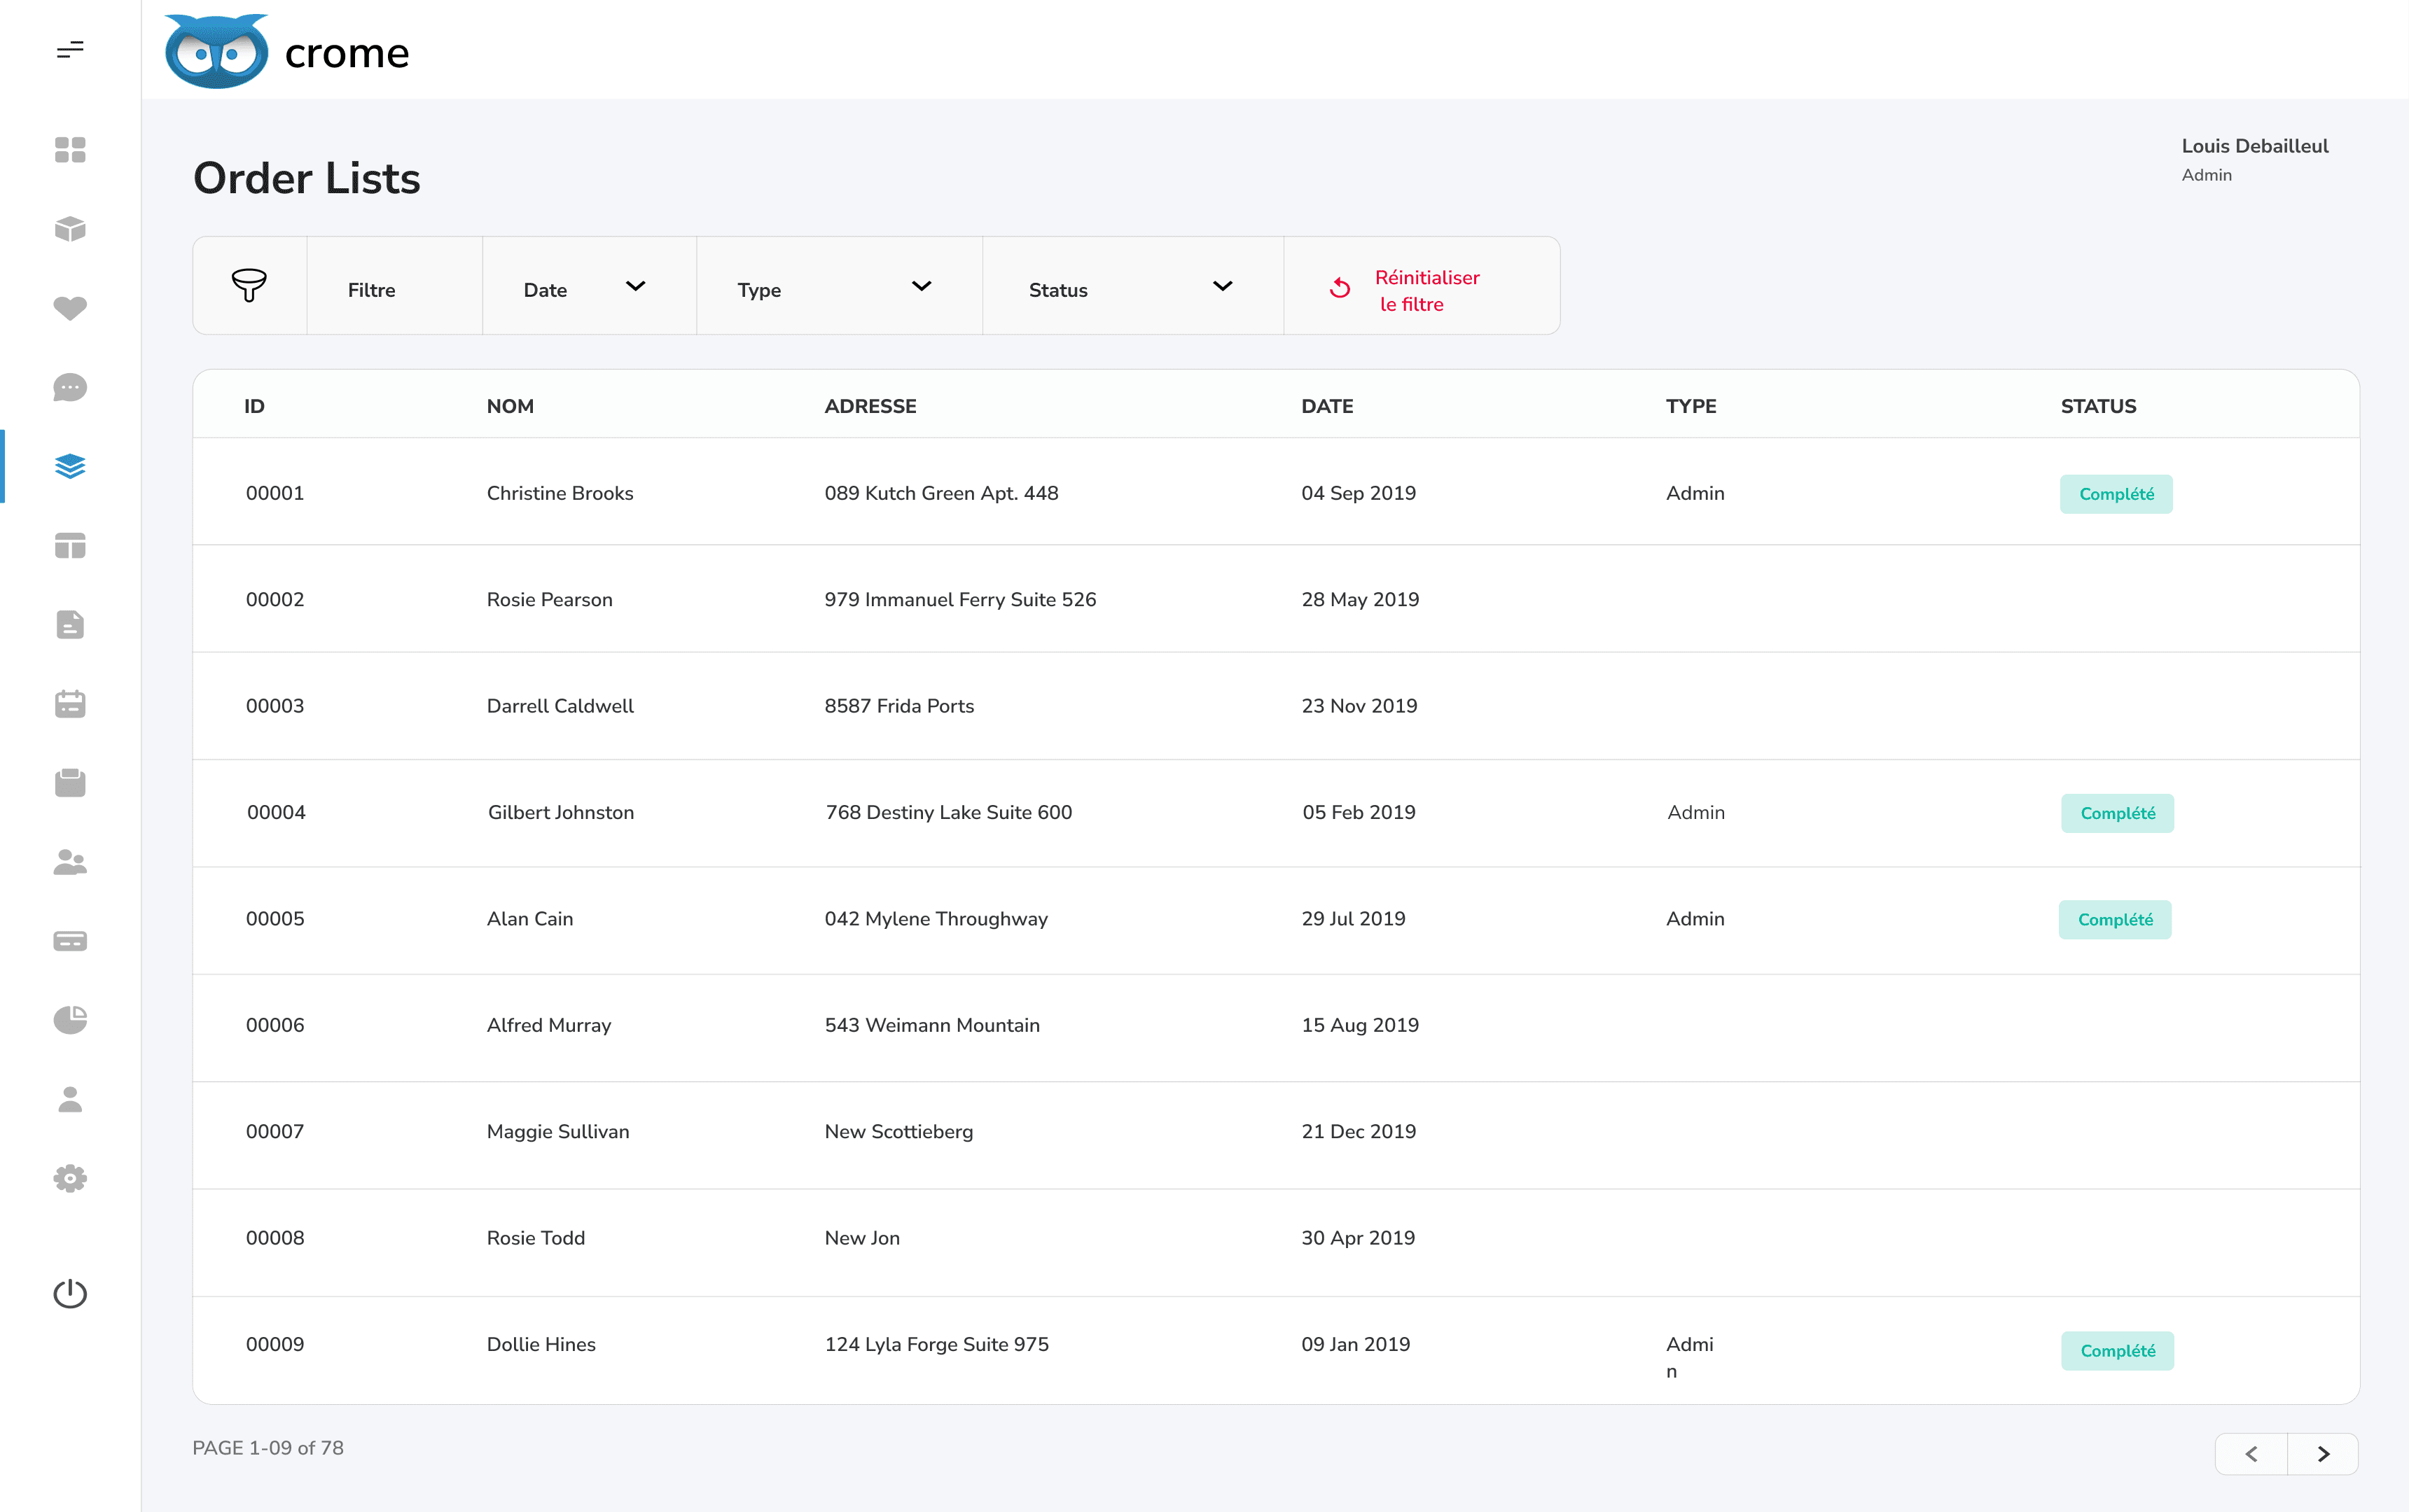The width and height of the screenshot is (2409, 1512).
Task: Open the settings gear icon in sidebar
Action: pyautogui.click(x=69, y=1178)
